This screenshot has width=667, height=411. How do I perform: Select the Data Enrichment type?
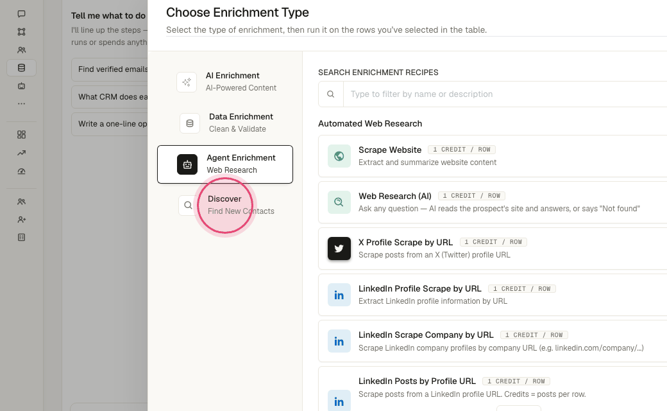pos(225,123)
